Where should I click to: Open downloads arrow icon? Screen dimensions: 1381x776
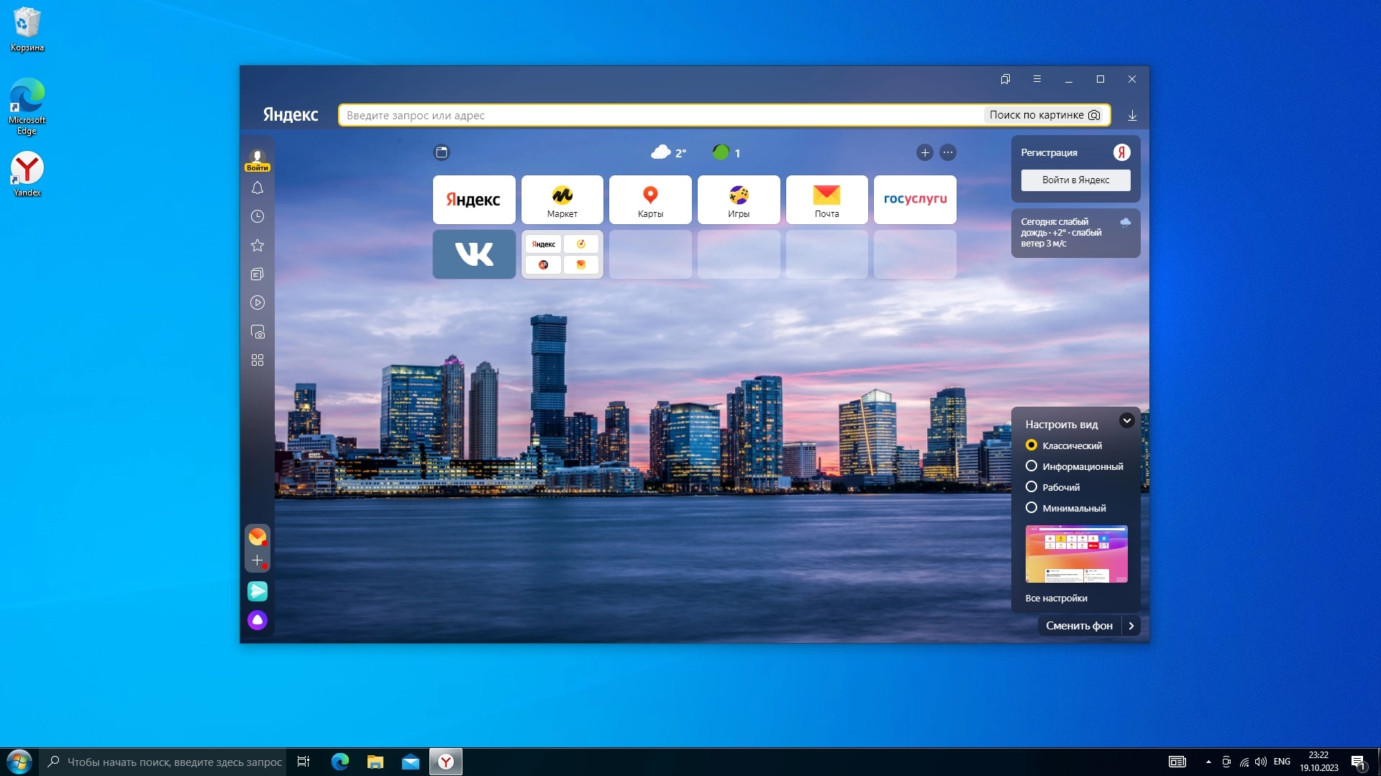[x=1132, y=115]
